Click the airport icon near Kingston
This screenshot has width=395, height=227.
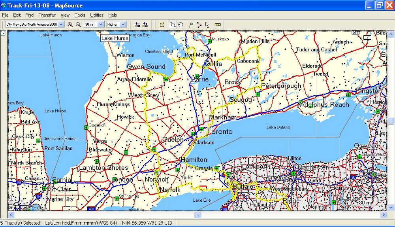pos(348,95)
